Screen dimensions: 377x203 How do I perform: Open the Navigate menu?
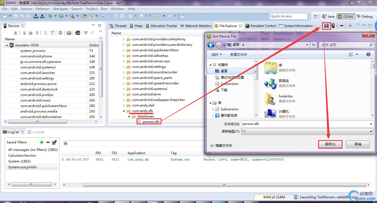point(60,9)
